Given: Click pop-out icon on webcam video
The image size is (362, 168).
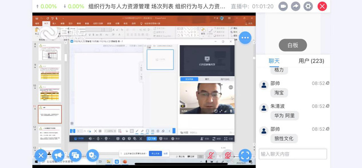Looking at the screenshot, I should 216,111.
